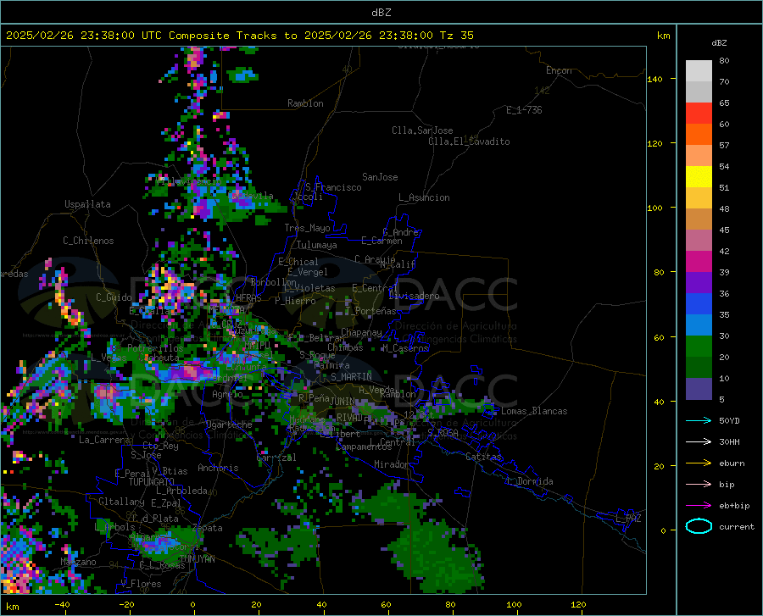The height and width of the screenshot is (616, 763).
Task: Click the Anchoris label
Action: click(218, 468)
